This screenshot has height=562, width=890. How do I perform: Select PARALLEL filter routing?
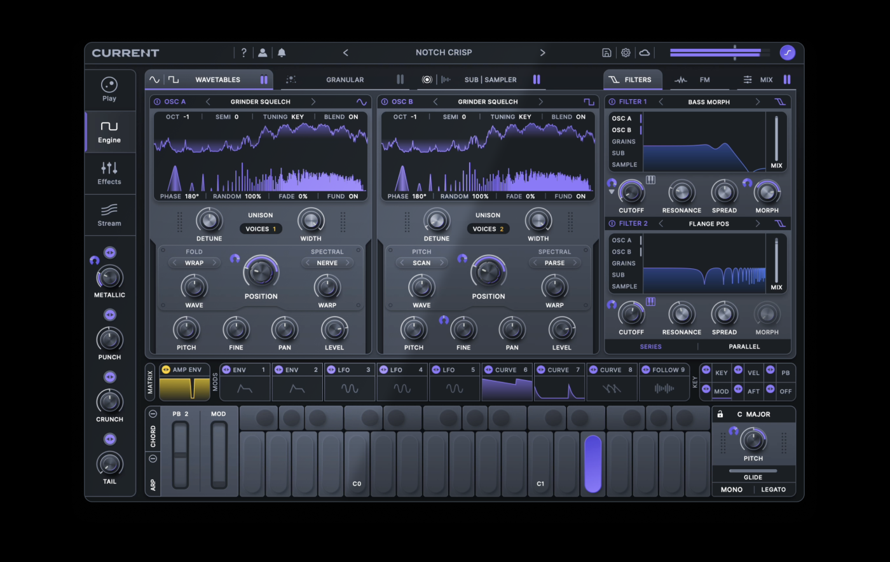click(x=744, y=346)
